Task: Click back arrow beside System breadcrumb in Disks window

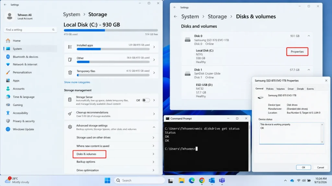Action: pyautogui.click(x=175, y=16)
